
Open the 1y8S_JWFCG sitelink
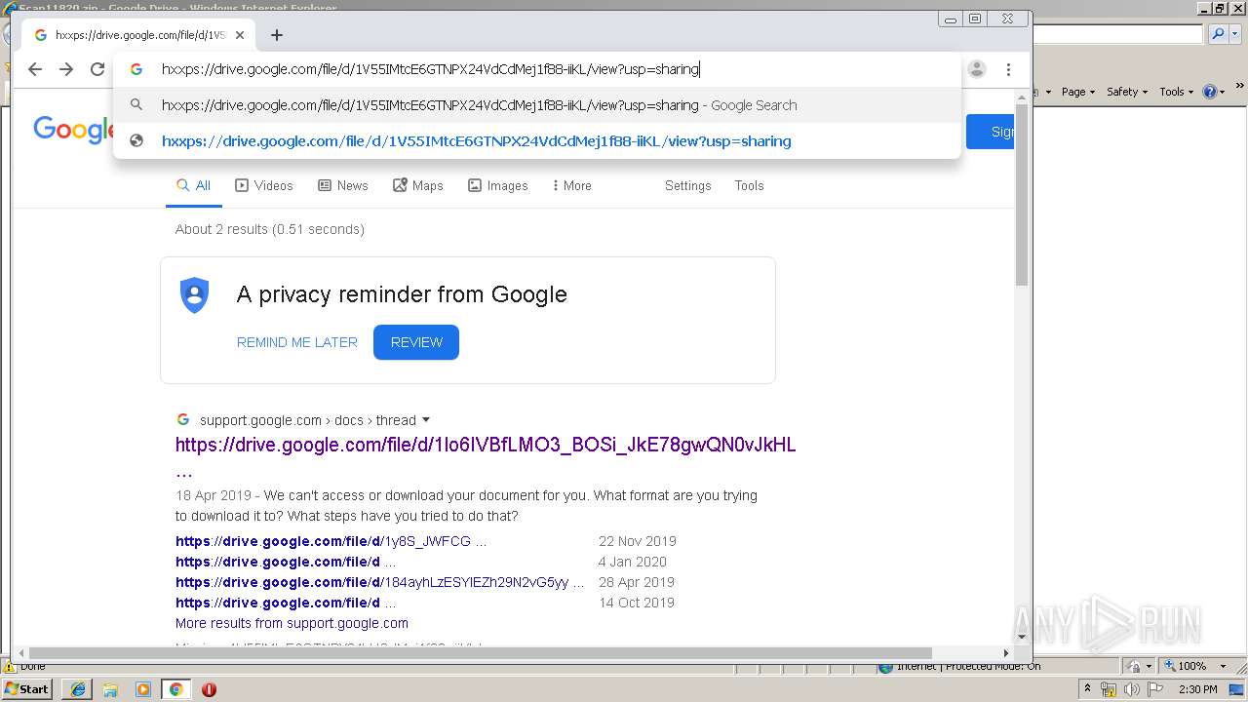pos(331,541)
